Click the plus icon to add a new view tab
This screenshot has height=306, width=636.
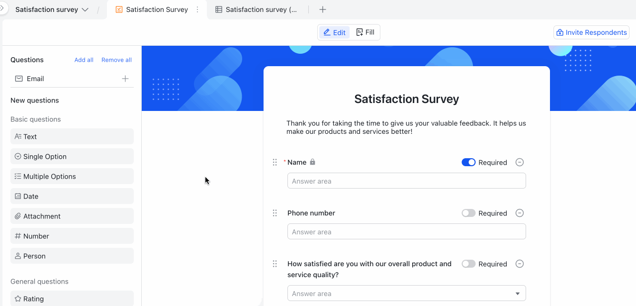[x=322, y=9]
